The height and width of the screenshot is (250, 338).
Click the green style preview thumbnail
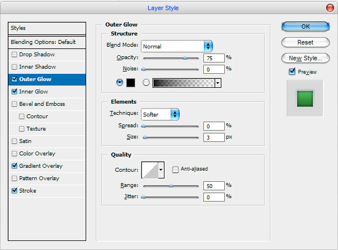pos(305,99)
